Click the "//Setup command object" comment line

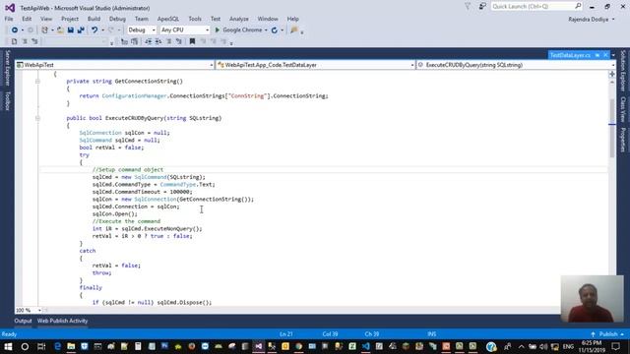(x=128, y=170)
